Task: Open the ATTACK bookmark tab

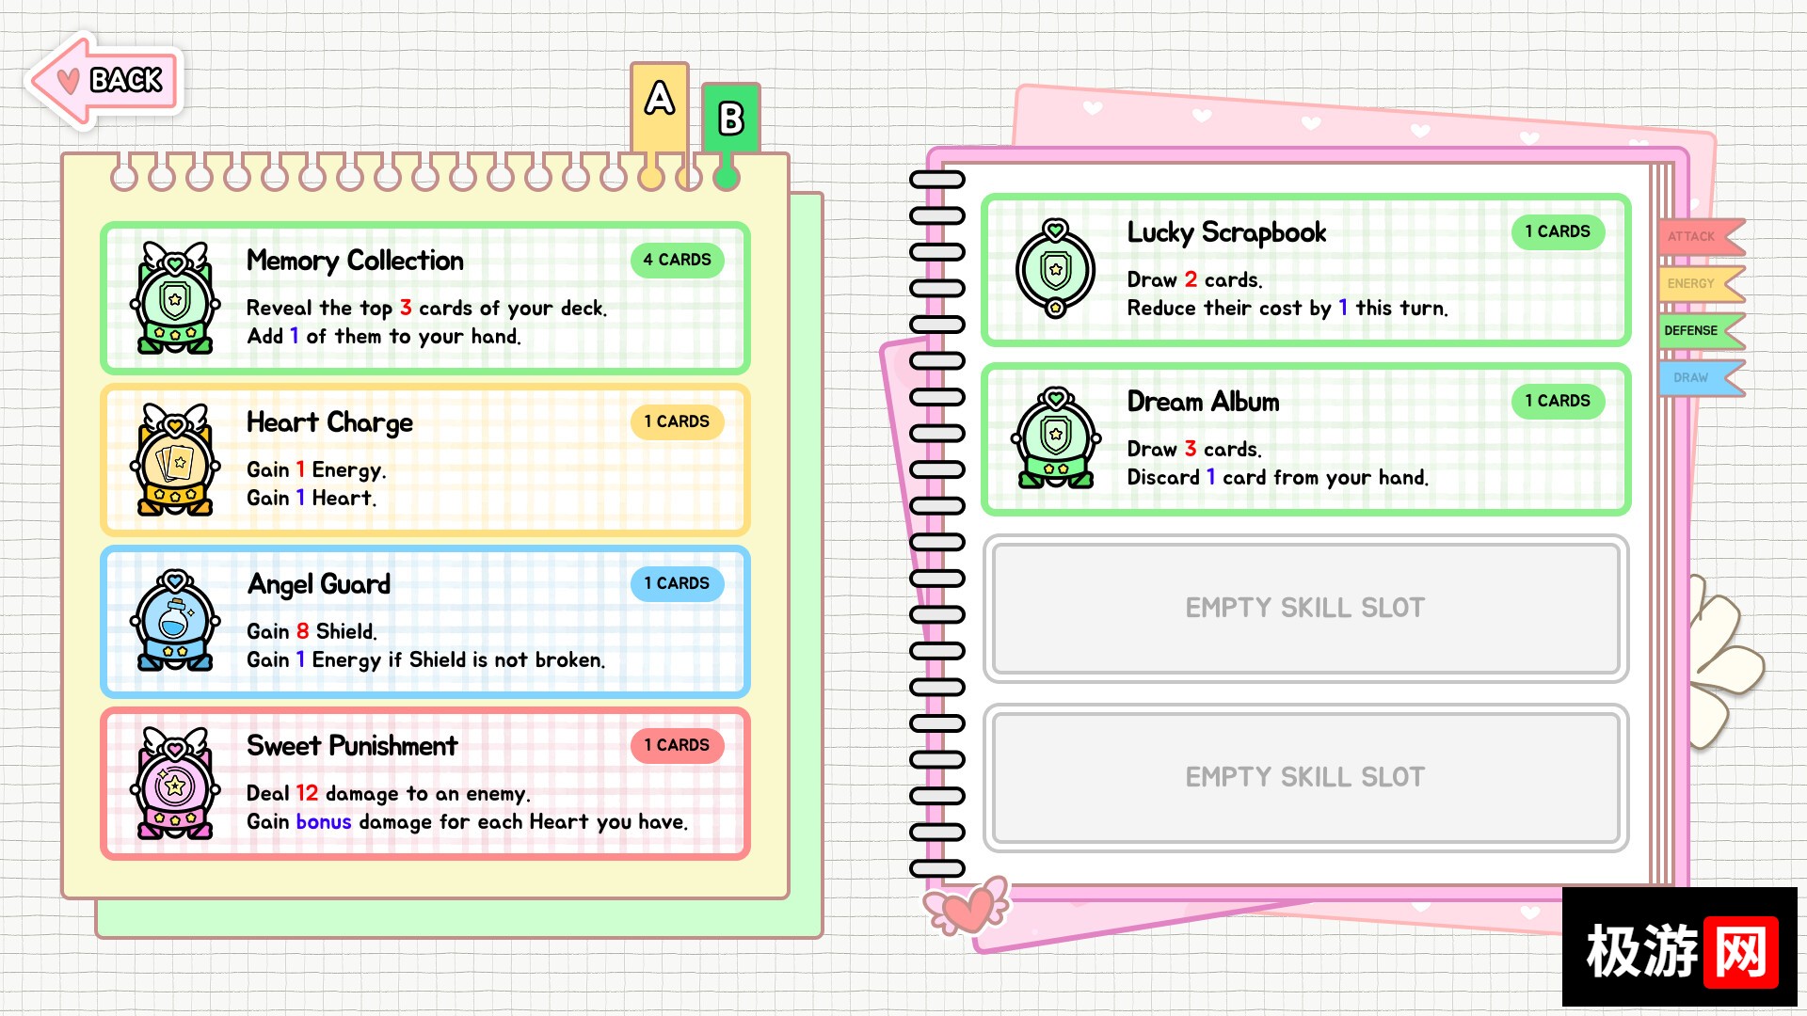Action: [x=1702, y=236]
